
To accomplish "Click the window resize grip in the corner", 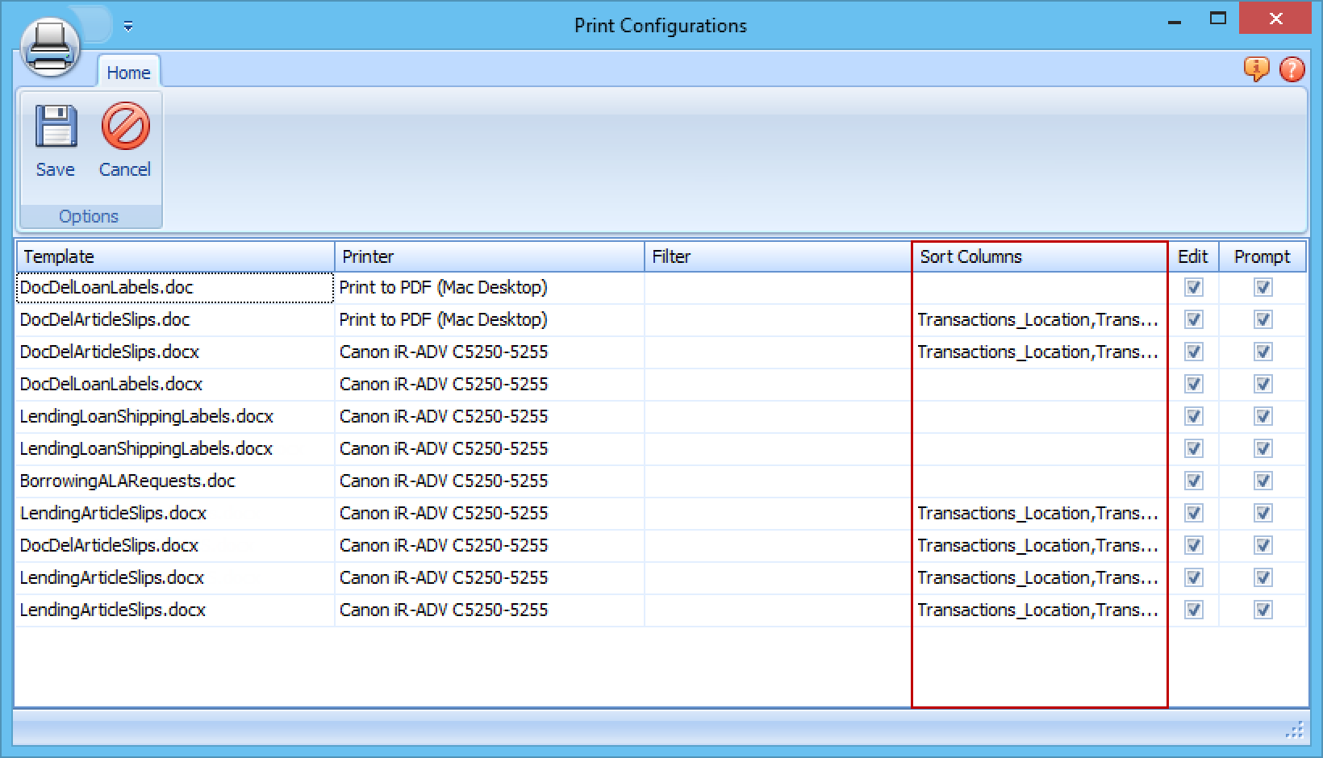I will 1294,731.
